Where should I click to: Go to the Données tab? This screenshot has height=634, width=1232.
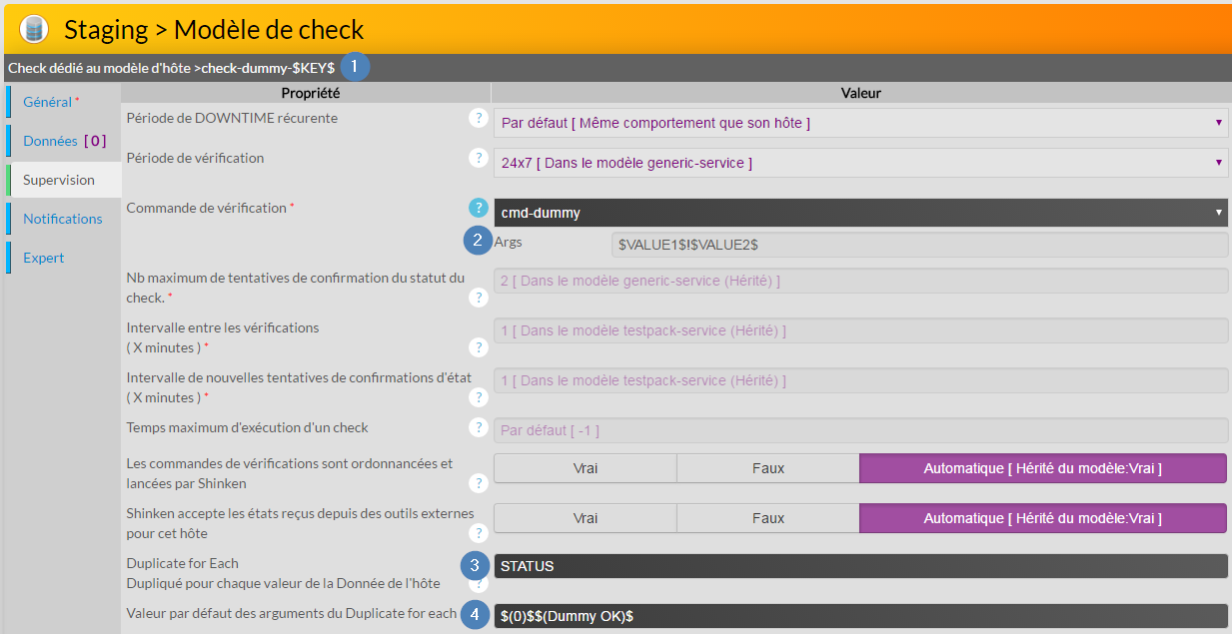tap(63, 141)
